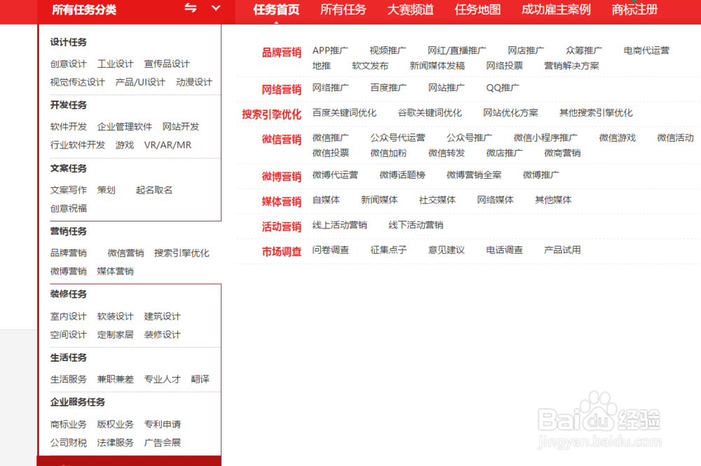
Task: Click the red 微信营销 heading in flyout
Action: [282, 140]
